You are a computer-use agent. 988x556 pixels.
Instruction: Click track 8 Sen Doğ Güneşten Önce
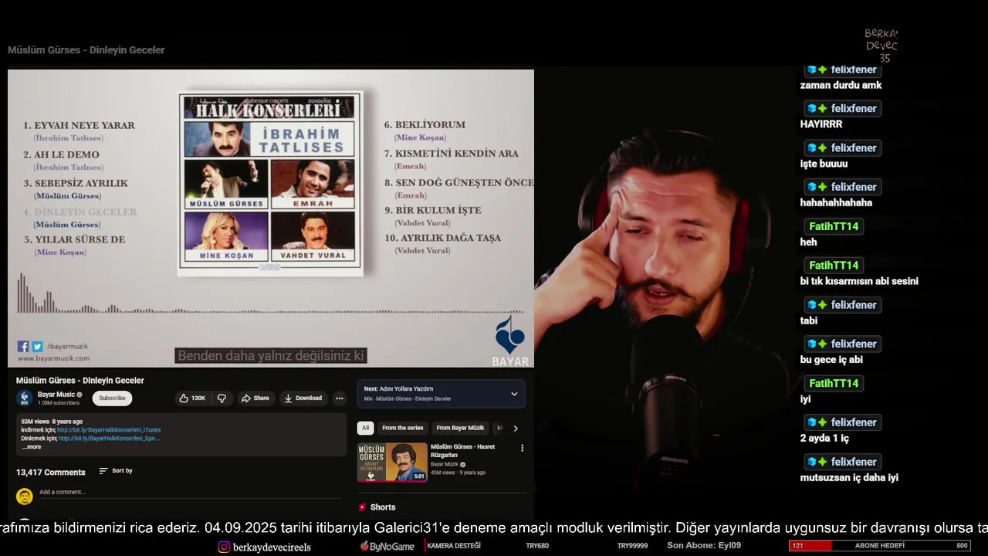point(458,183)
